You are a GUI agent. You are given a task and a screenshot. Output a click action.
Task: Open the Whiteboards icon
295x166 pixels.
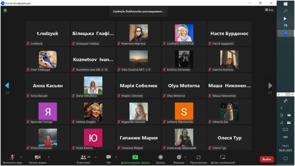(223, 157)
